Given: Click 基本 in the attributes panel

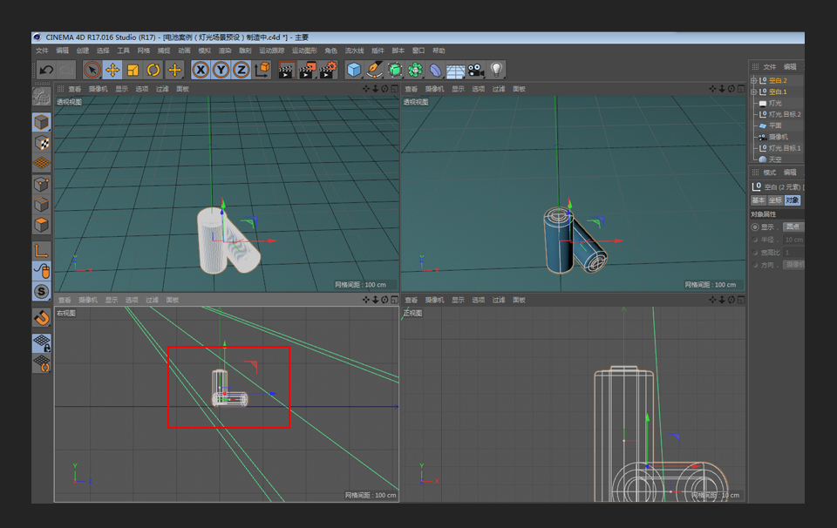Looking at the screenshot, I should click(x=758, y=200).
